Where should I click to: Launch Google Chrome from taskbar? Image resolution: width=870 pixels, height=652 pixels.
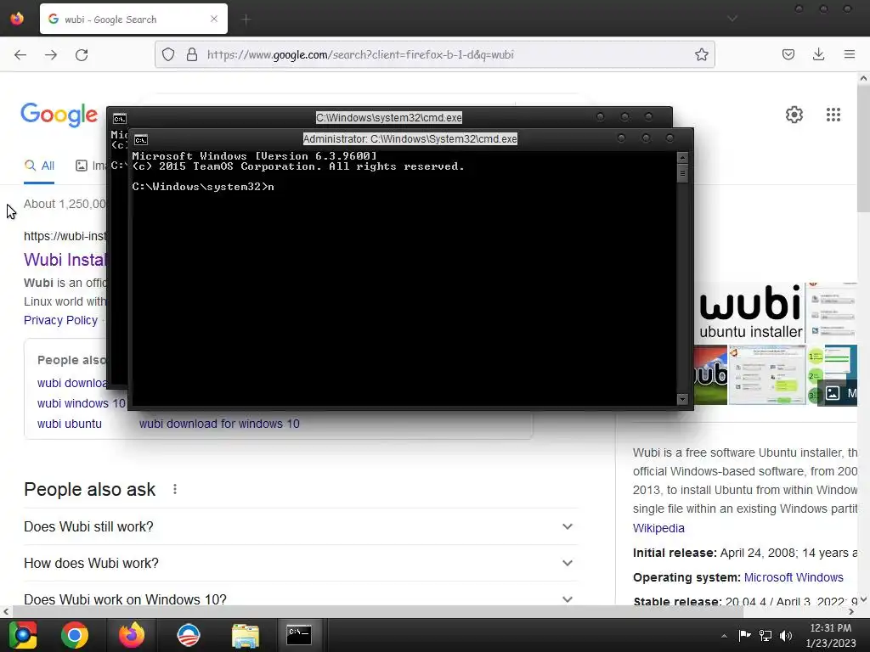(75, 635)
